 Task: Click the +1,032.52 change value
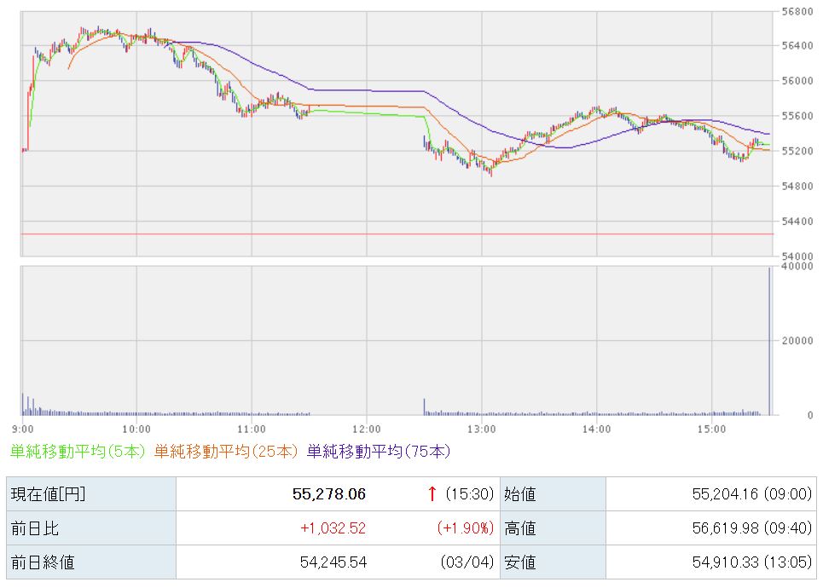[x=333, y=528]
